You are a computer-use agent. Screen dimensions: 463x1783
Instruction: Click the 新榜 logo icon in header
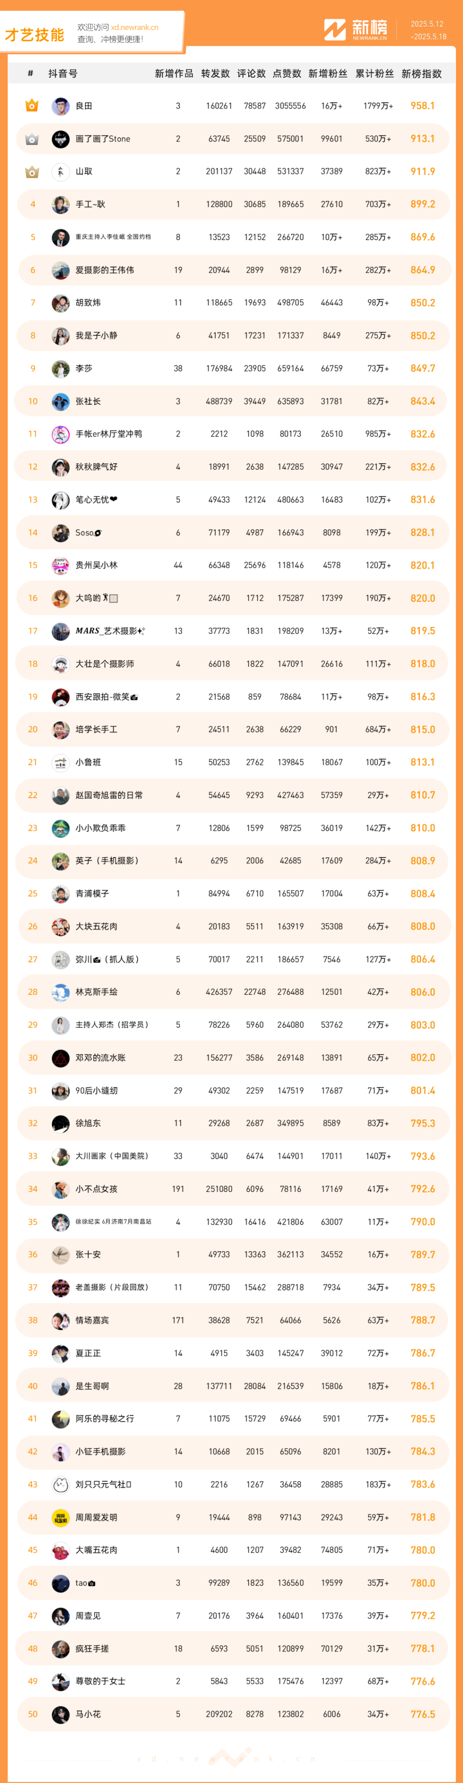[x=335, y=30]
